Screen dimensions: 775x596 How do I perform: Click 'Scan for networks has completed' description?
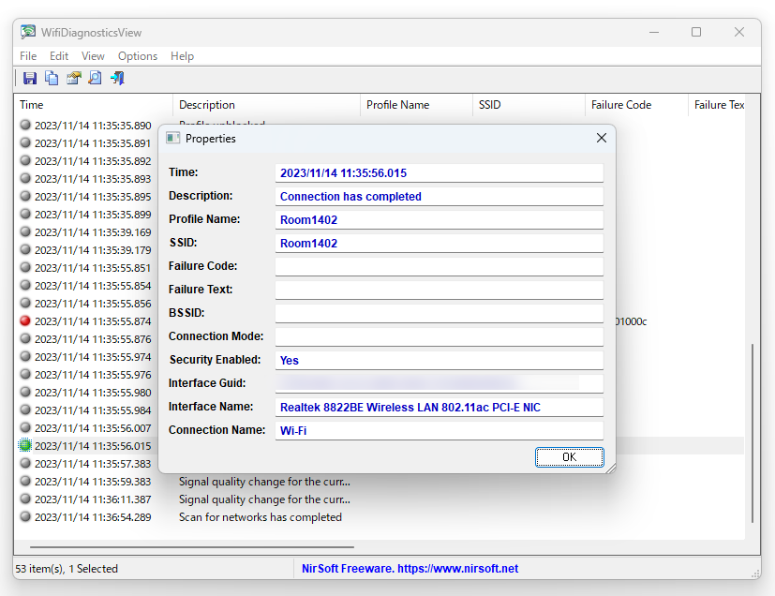coord(260,517)
